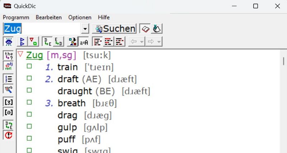Image resolution: width=287 pixels, height=153 pixels.
Task: Click the search field containing 'Zug'
Action: tap(42, 29)
